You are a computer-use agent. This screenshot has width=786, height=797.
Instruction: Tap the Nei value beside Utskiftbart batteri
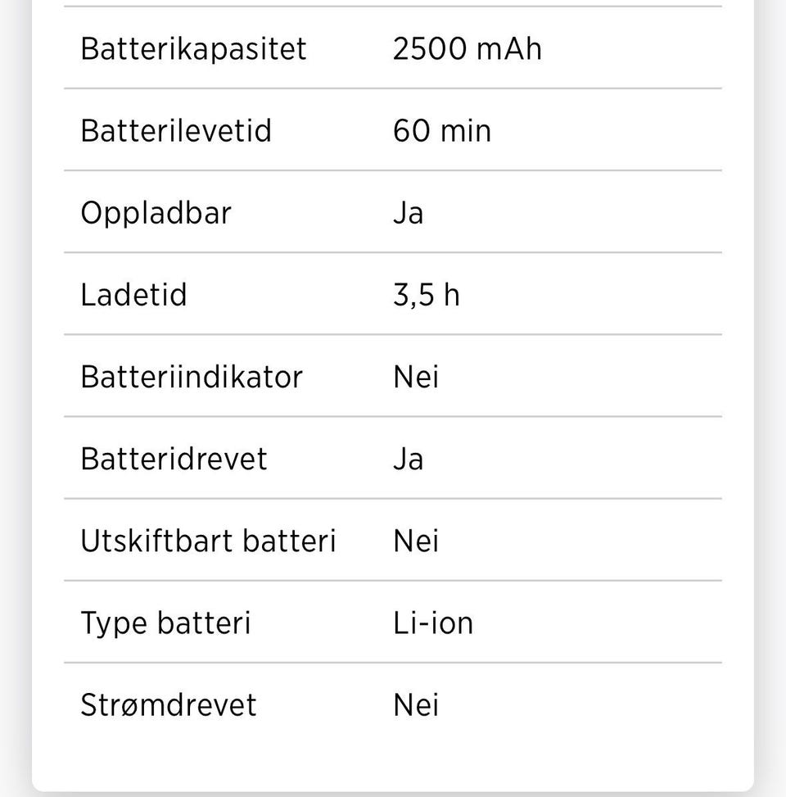pyautogui.click(x=416, y=541)
